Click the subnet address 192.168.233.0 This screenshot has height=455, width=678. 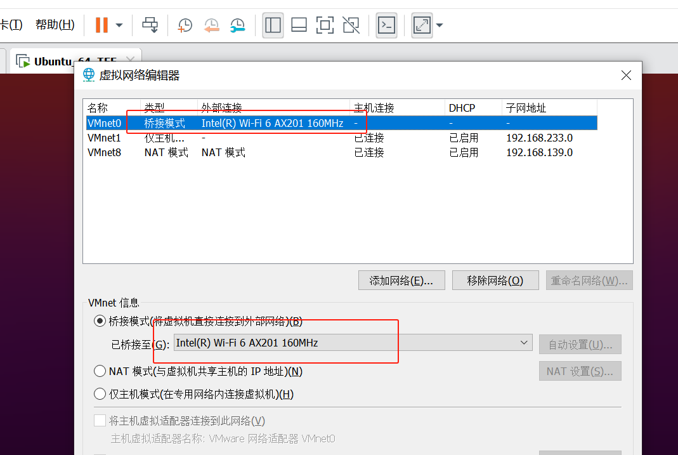click(539, 138)
